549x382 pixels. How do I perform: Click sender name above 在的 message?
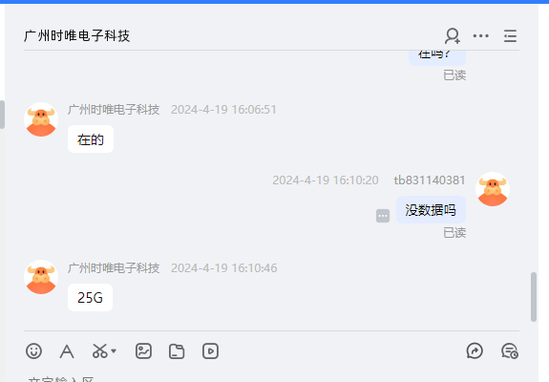click(x=114, y=110)
